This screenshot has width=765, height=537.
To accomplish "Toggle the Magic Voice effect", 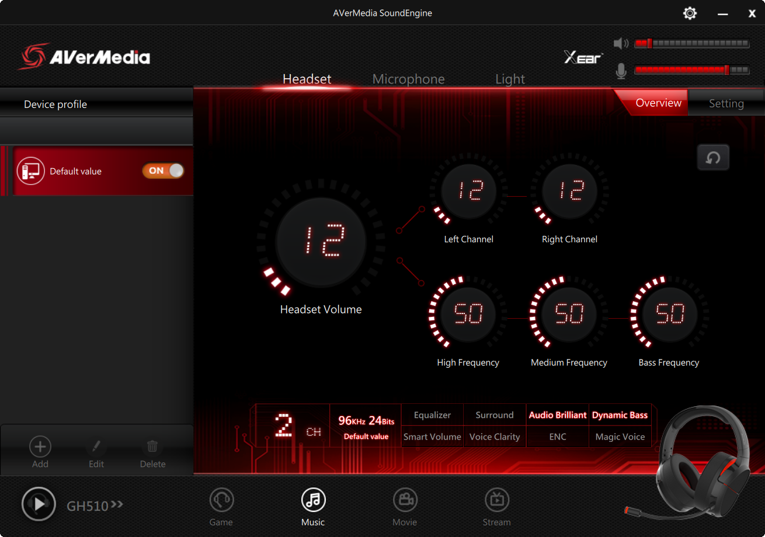I will pyautogui.click(x=620, y=437).
